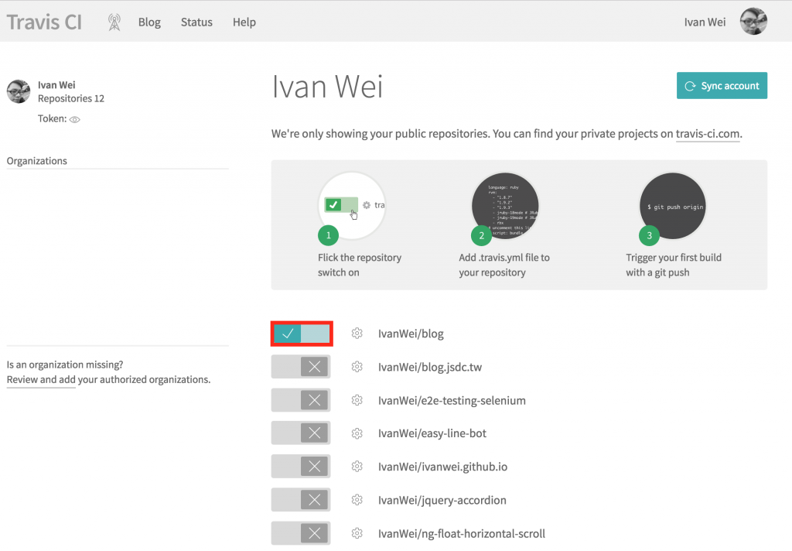Open the Status page link
Image resolution: width=792 pixels, height=551 pixels.
pyautogui.click(x=196, y=22)
